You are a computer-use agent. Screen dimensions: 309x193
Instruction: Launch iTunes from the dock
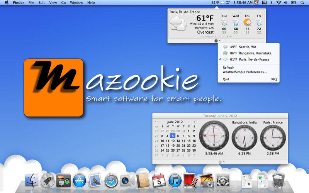pos(175,181)
